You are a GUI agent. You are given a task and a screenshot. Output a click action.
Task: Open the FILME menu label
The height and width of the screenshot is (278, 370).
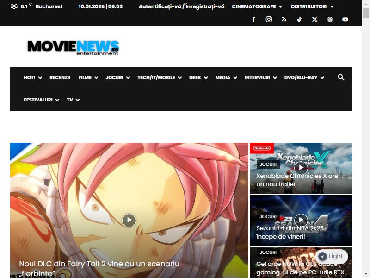[x=85, y=77]
